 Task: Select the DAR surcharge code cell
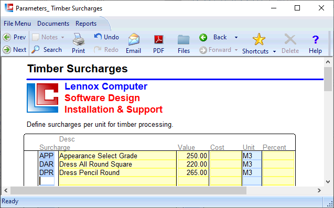coord(47,164)
